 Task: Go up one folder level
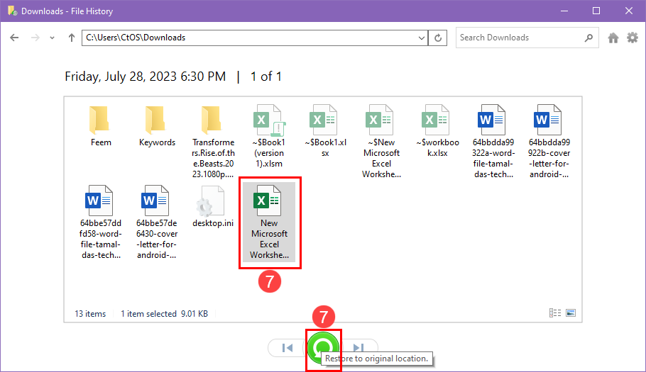(x=71, y=38)
